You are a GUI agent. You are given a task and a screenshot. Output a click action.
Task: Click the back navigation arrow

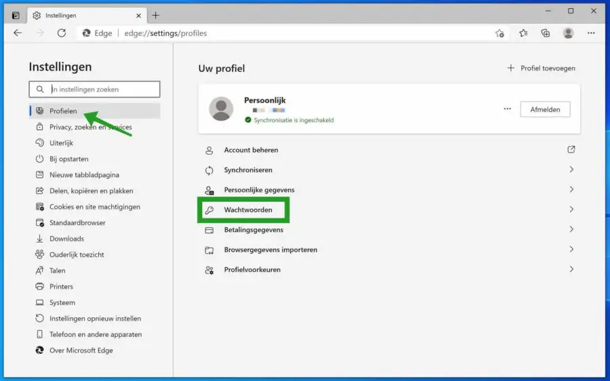click(x=18, y=33)
